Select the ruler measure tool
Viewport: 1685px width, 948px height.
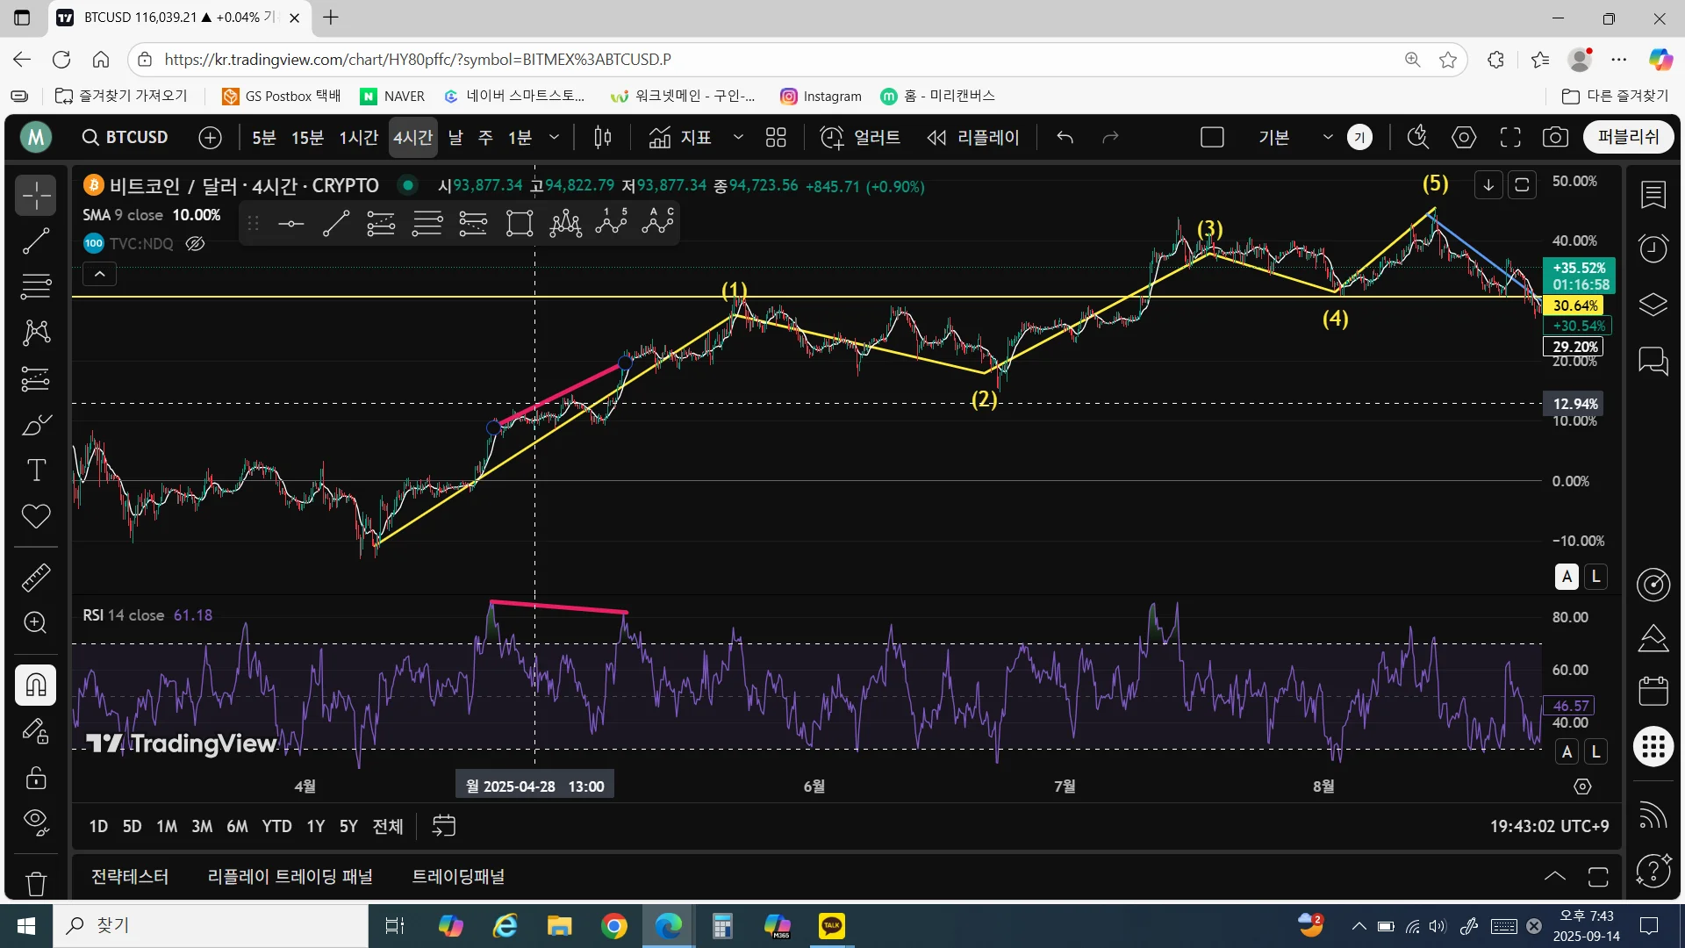[x=36, y=577]
